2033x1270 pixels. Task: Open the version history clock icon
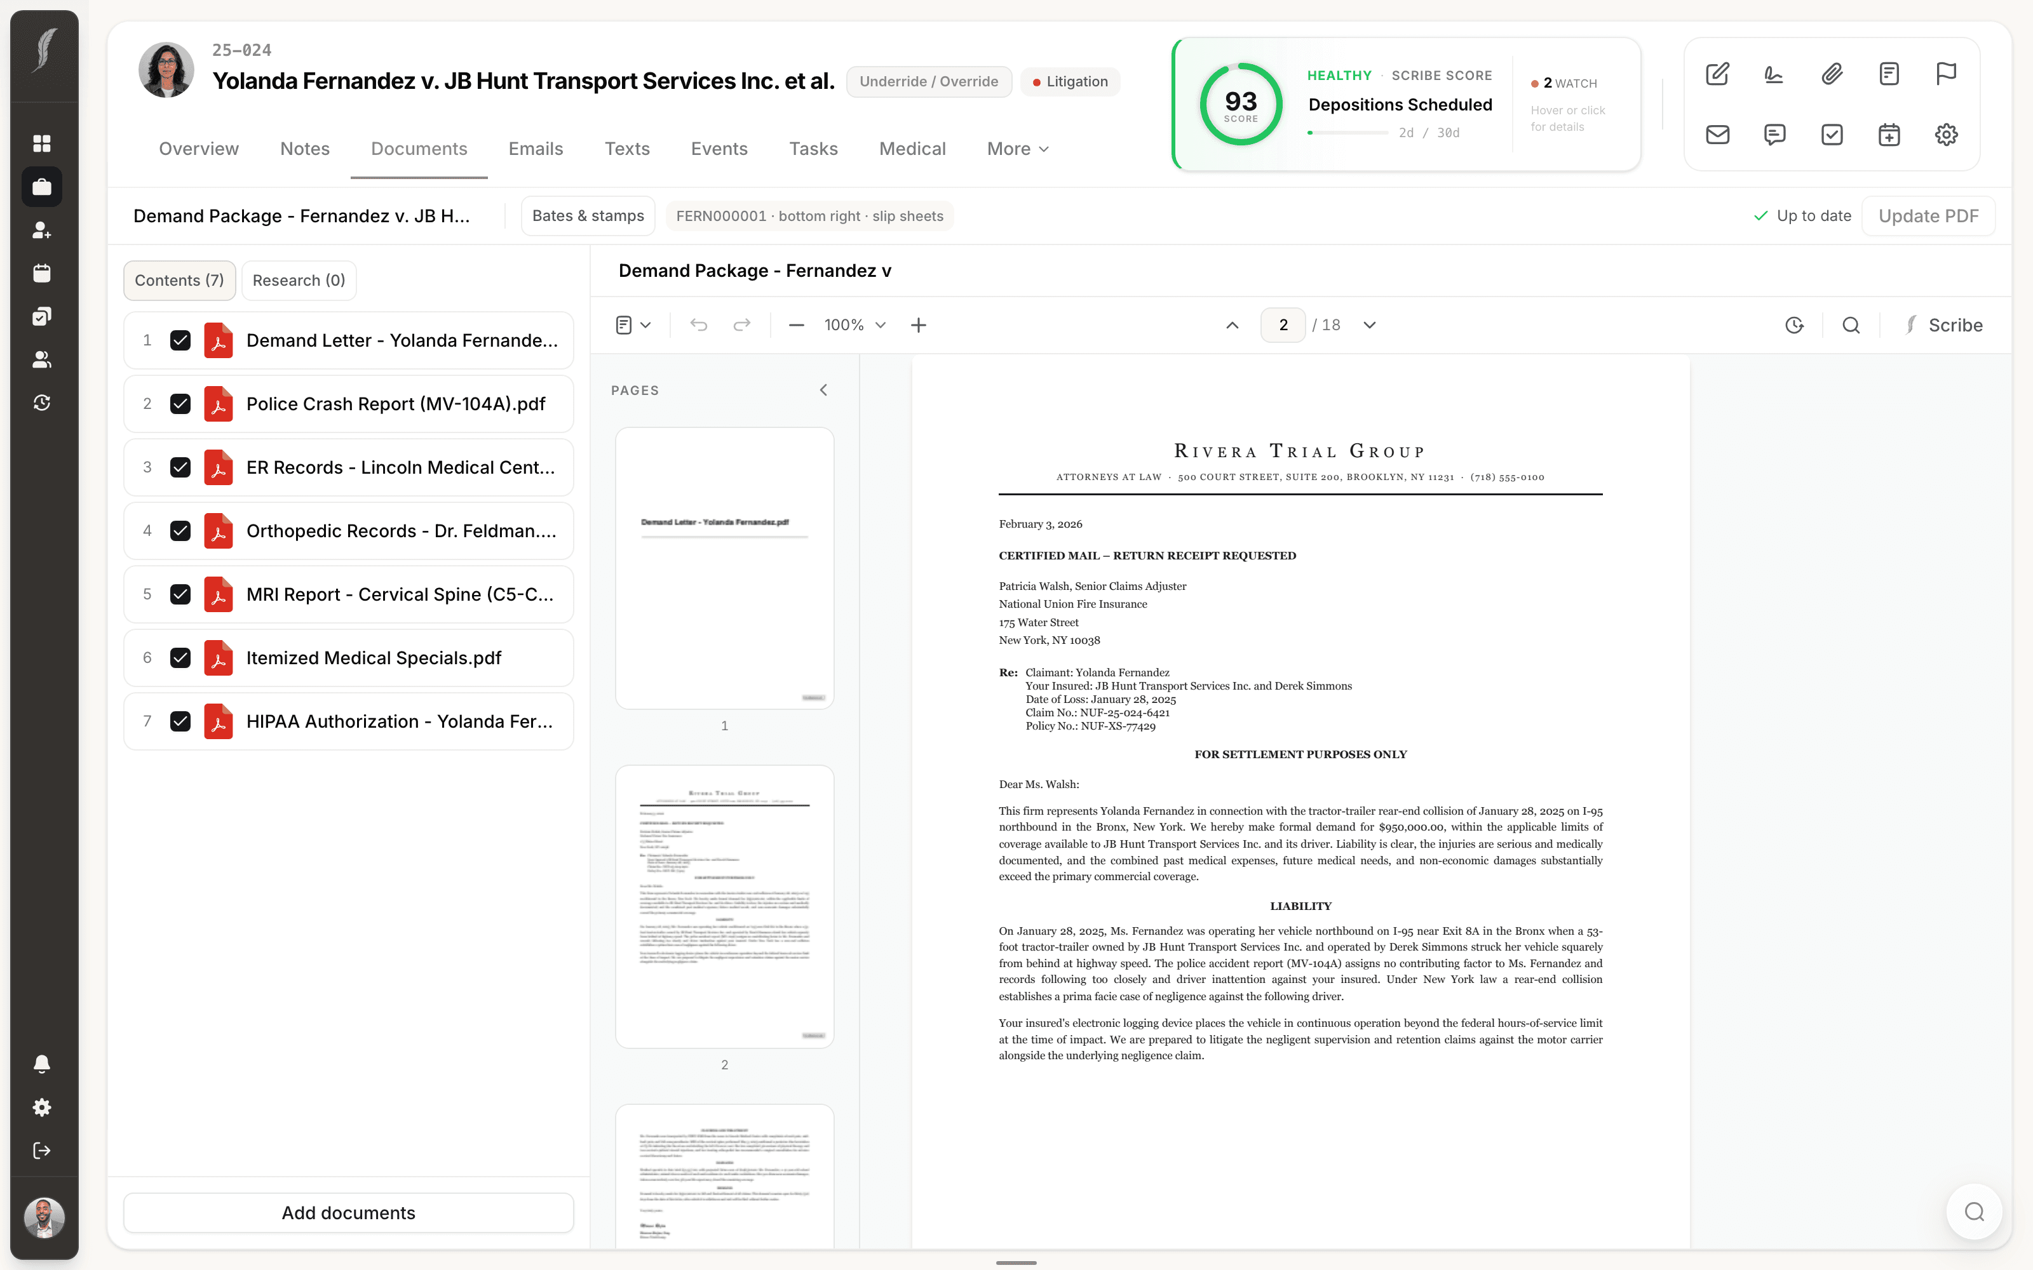click(1794, 325)
